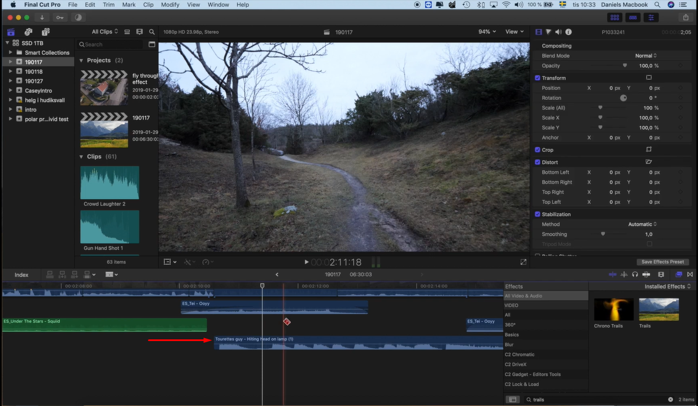Screen dimensions: 698x406
Task: Open the Audio inspector speaker icon
Action: (558, 32)
